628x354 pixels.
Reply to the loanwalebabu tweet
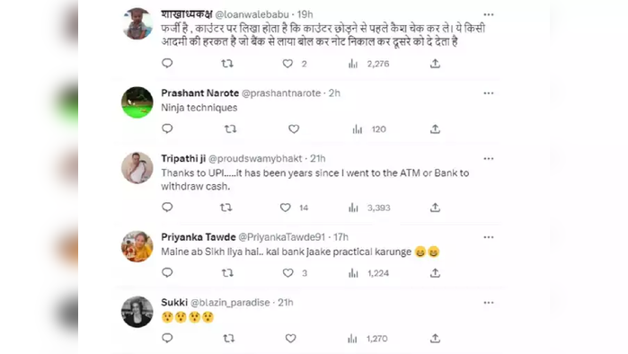167,63
